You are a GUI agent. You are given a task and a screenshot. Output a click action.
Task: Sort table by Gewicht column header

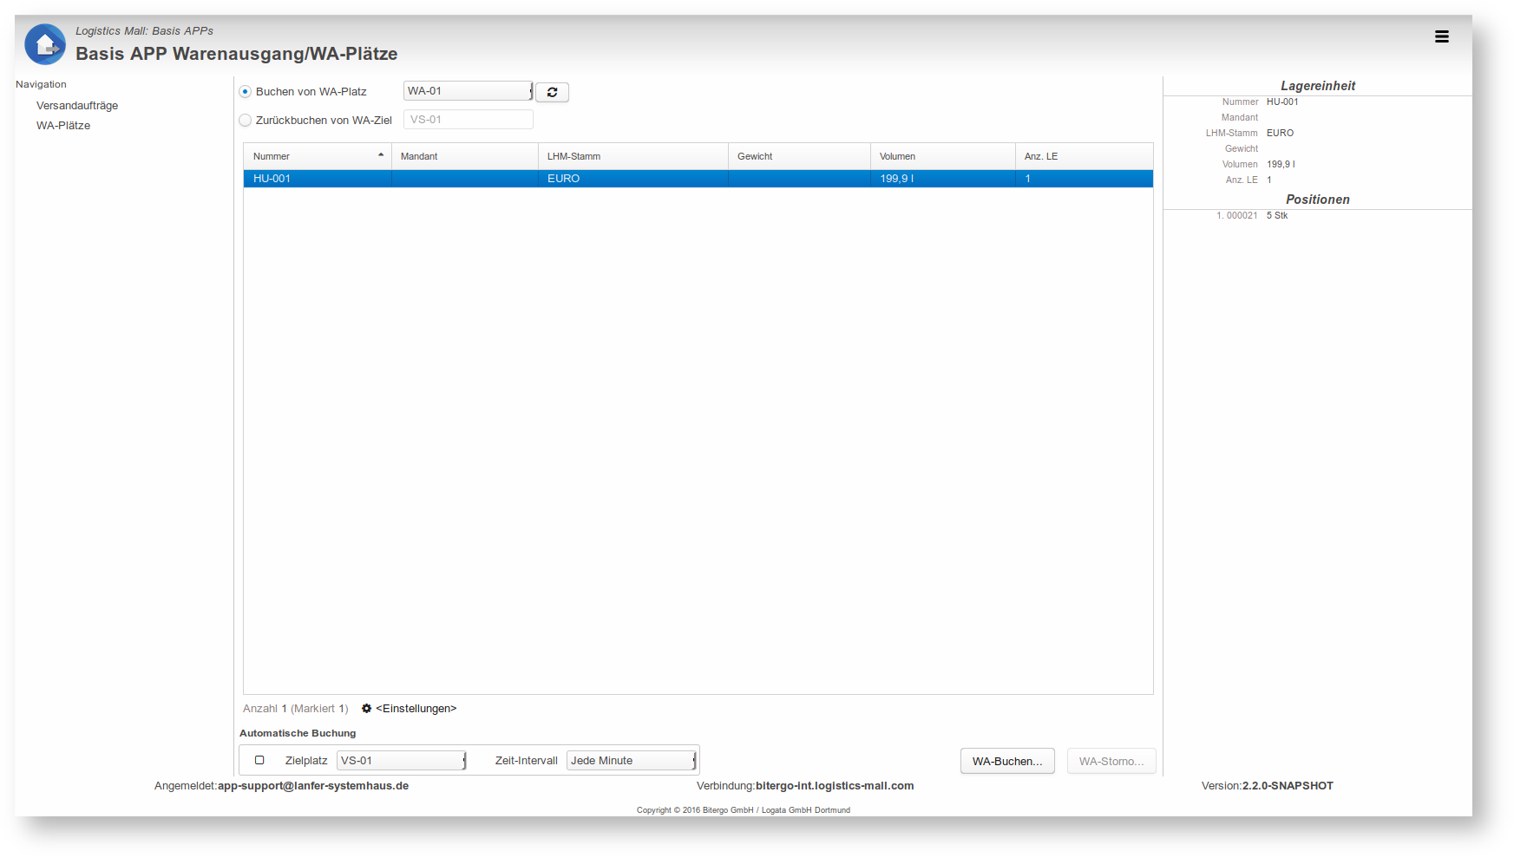[x=799, y=156]
